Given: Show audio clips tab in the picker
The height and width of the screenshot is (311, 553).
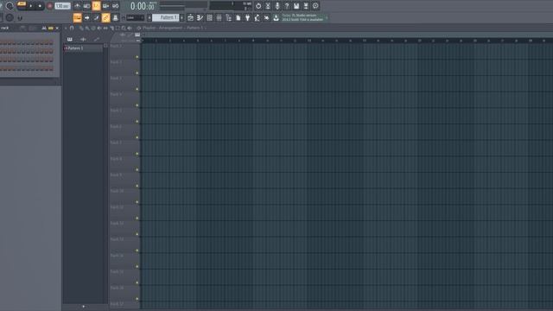Looking at the screenshot, I should click(83, 40).
